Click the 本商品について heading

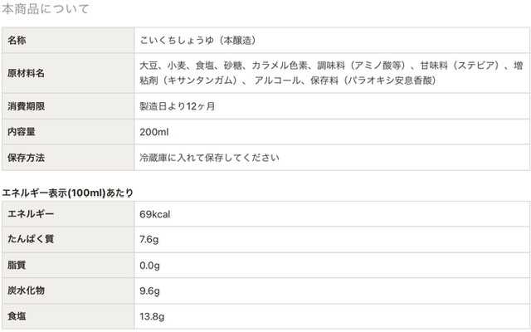pyautogui.click(x=46, y=9)
